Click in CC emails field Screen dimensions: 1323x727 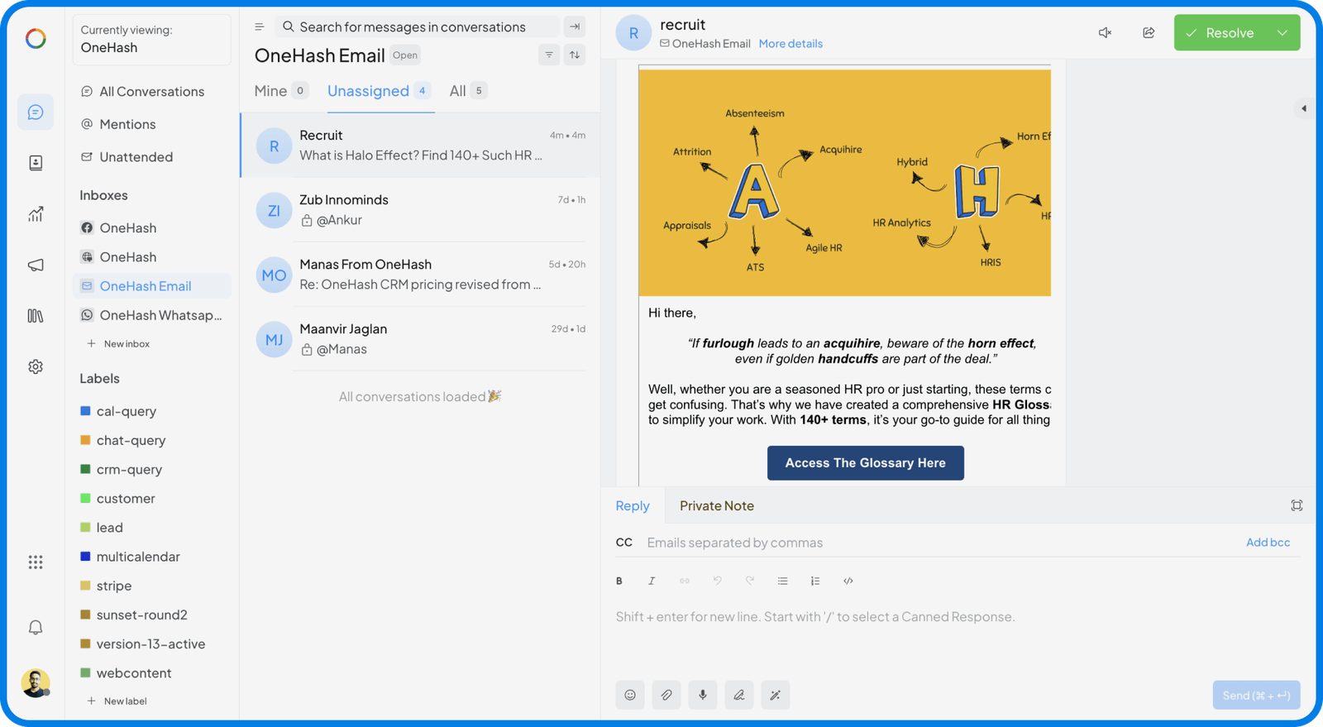click(941, 543)
